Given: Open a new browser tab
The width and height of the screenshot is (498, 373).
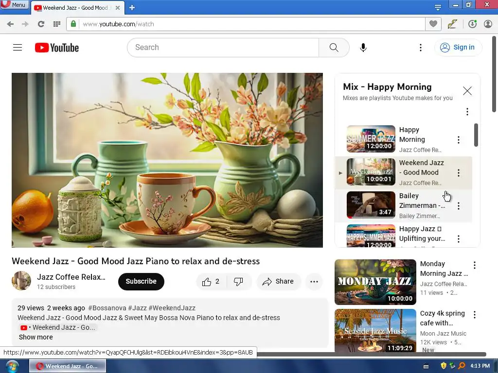Looking at the screenshot, I should [132, 8].
